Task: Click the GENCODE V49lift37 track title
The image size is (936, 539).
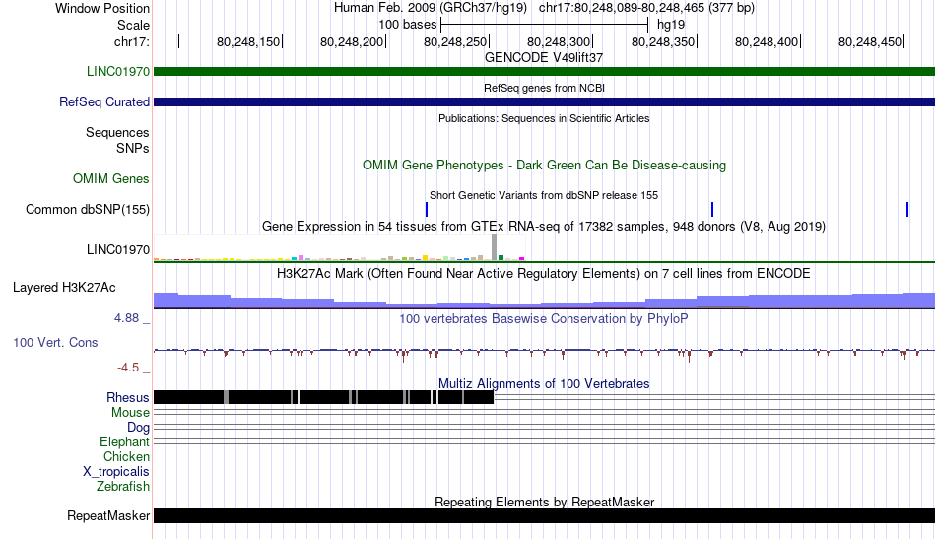Action: 543,58
